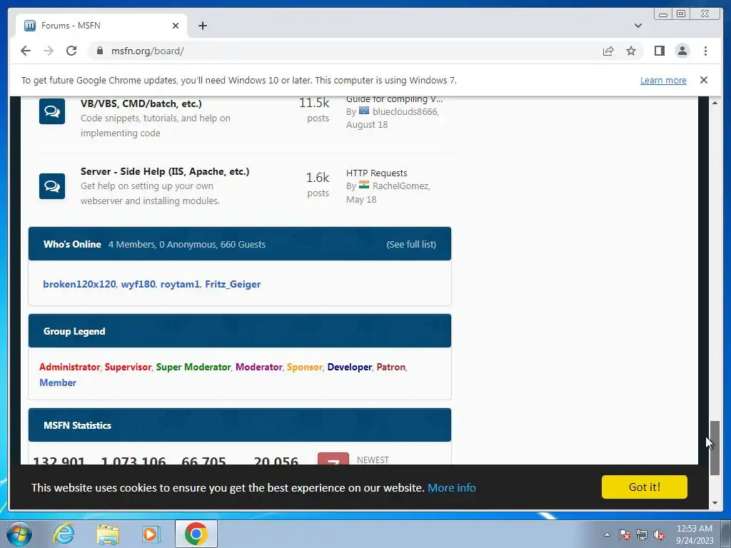Click the Who's Online header title
Image resolution: width=731 pixels, height=548 pixels.
[72, 244]
